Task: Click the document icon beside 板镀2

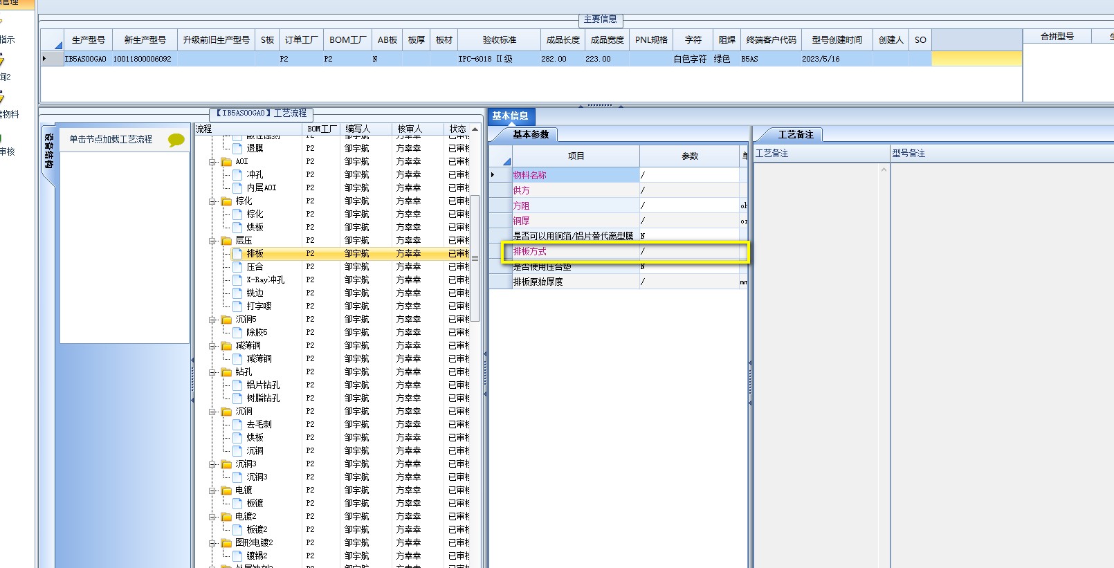Action: pos(237,529)
